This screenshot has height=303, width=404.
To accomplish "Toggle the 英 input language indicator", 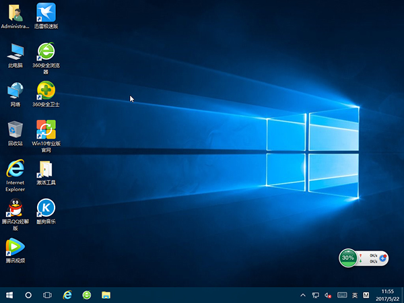I will tap(355, 295).
